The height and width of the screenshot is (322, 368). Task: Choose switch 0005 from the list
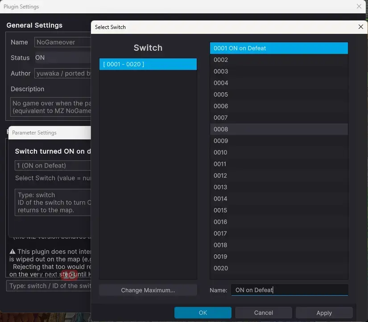279,94
